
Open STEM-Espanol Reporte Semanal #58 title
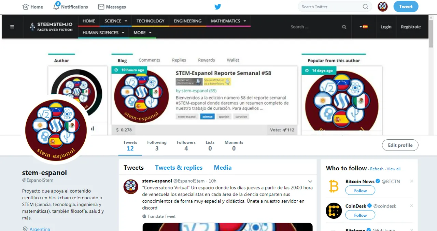pos(223,73)
